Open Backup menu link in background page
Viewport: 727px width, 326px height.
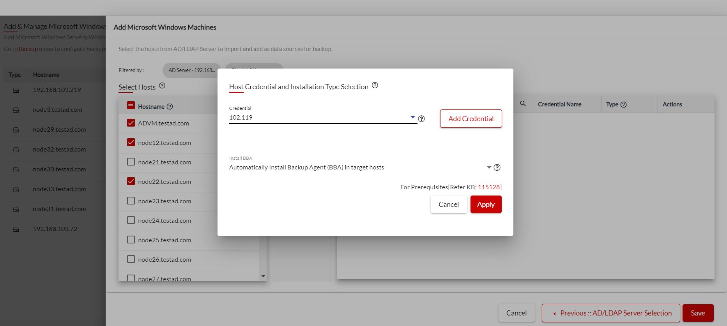point(28,49)
